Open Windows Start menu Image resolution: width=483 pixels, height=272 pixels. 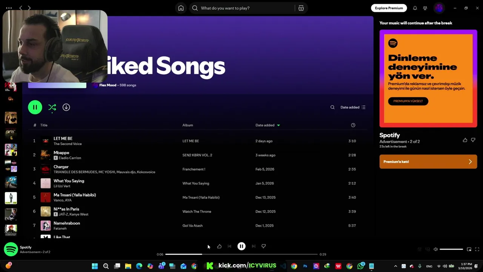[95, 266]
